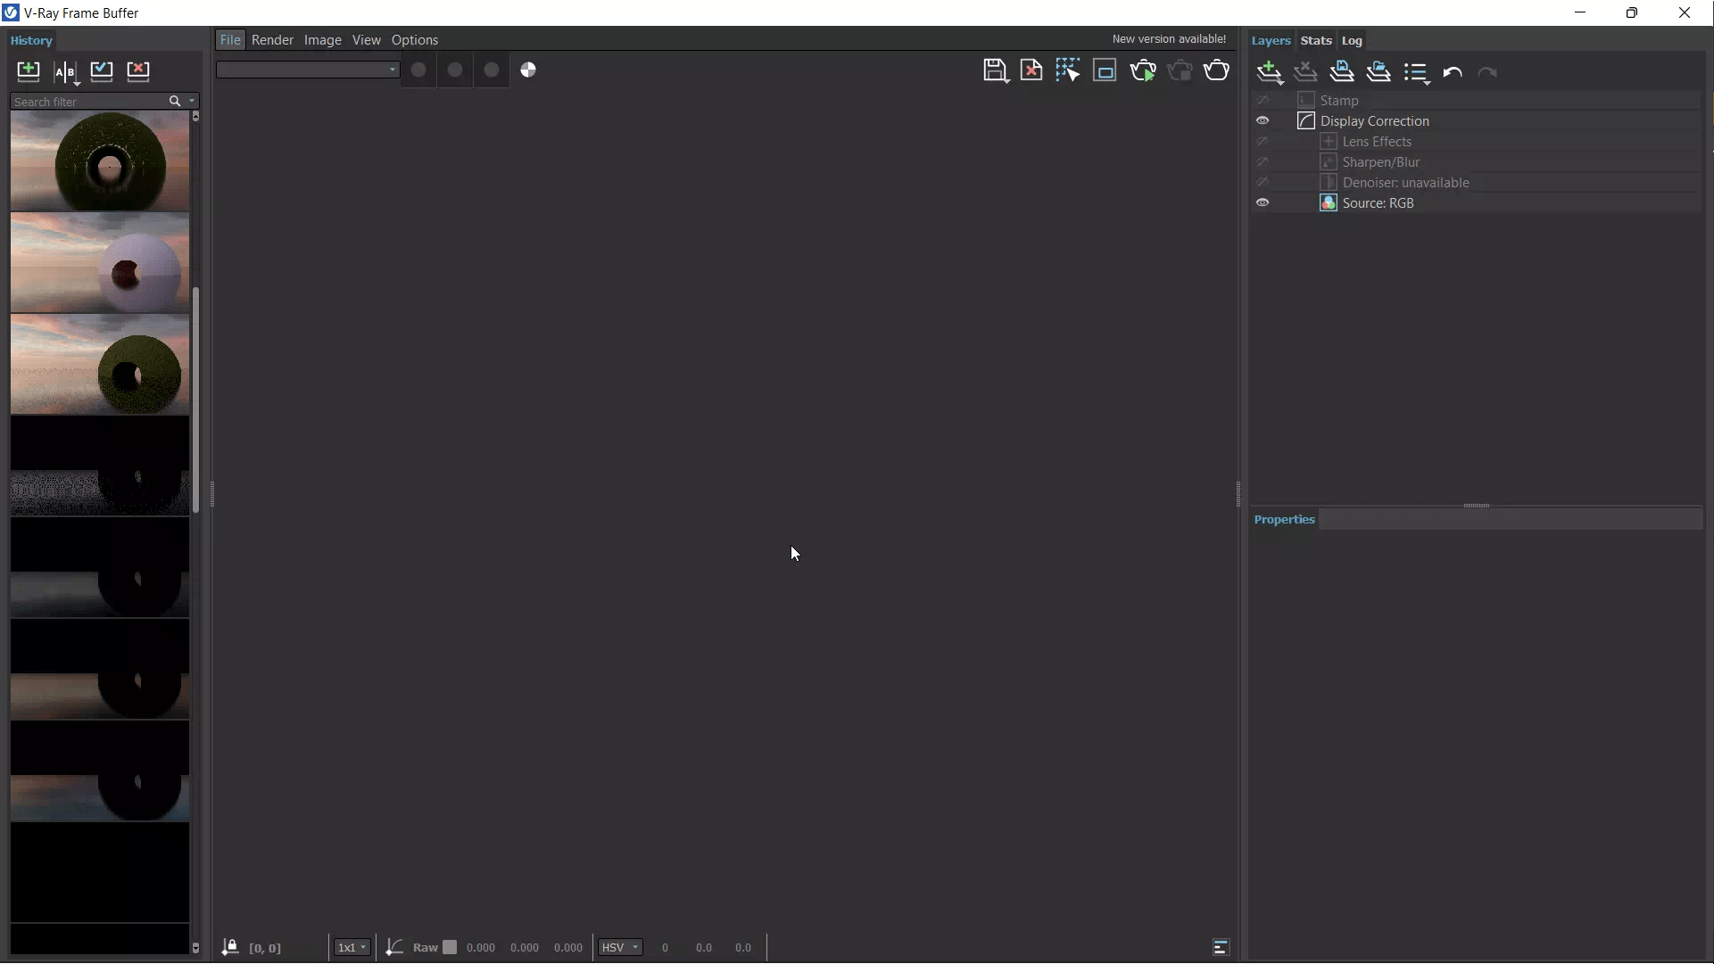1714x964 pixels.
Task: Create a new render element layer
Action: [1270, 71]
